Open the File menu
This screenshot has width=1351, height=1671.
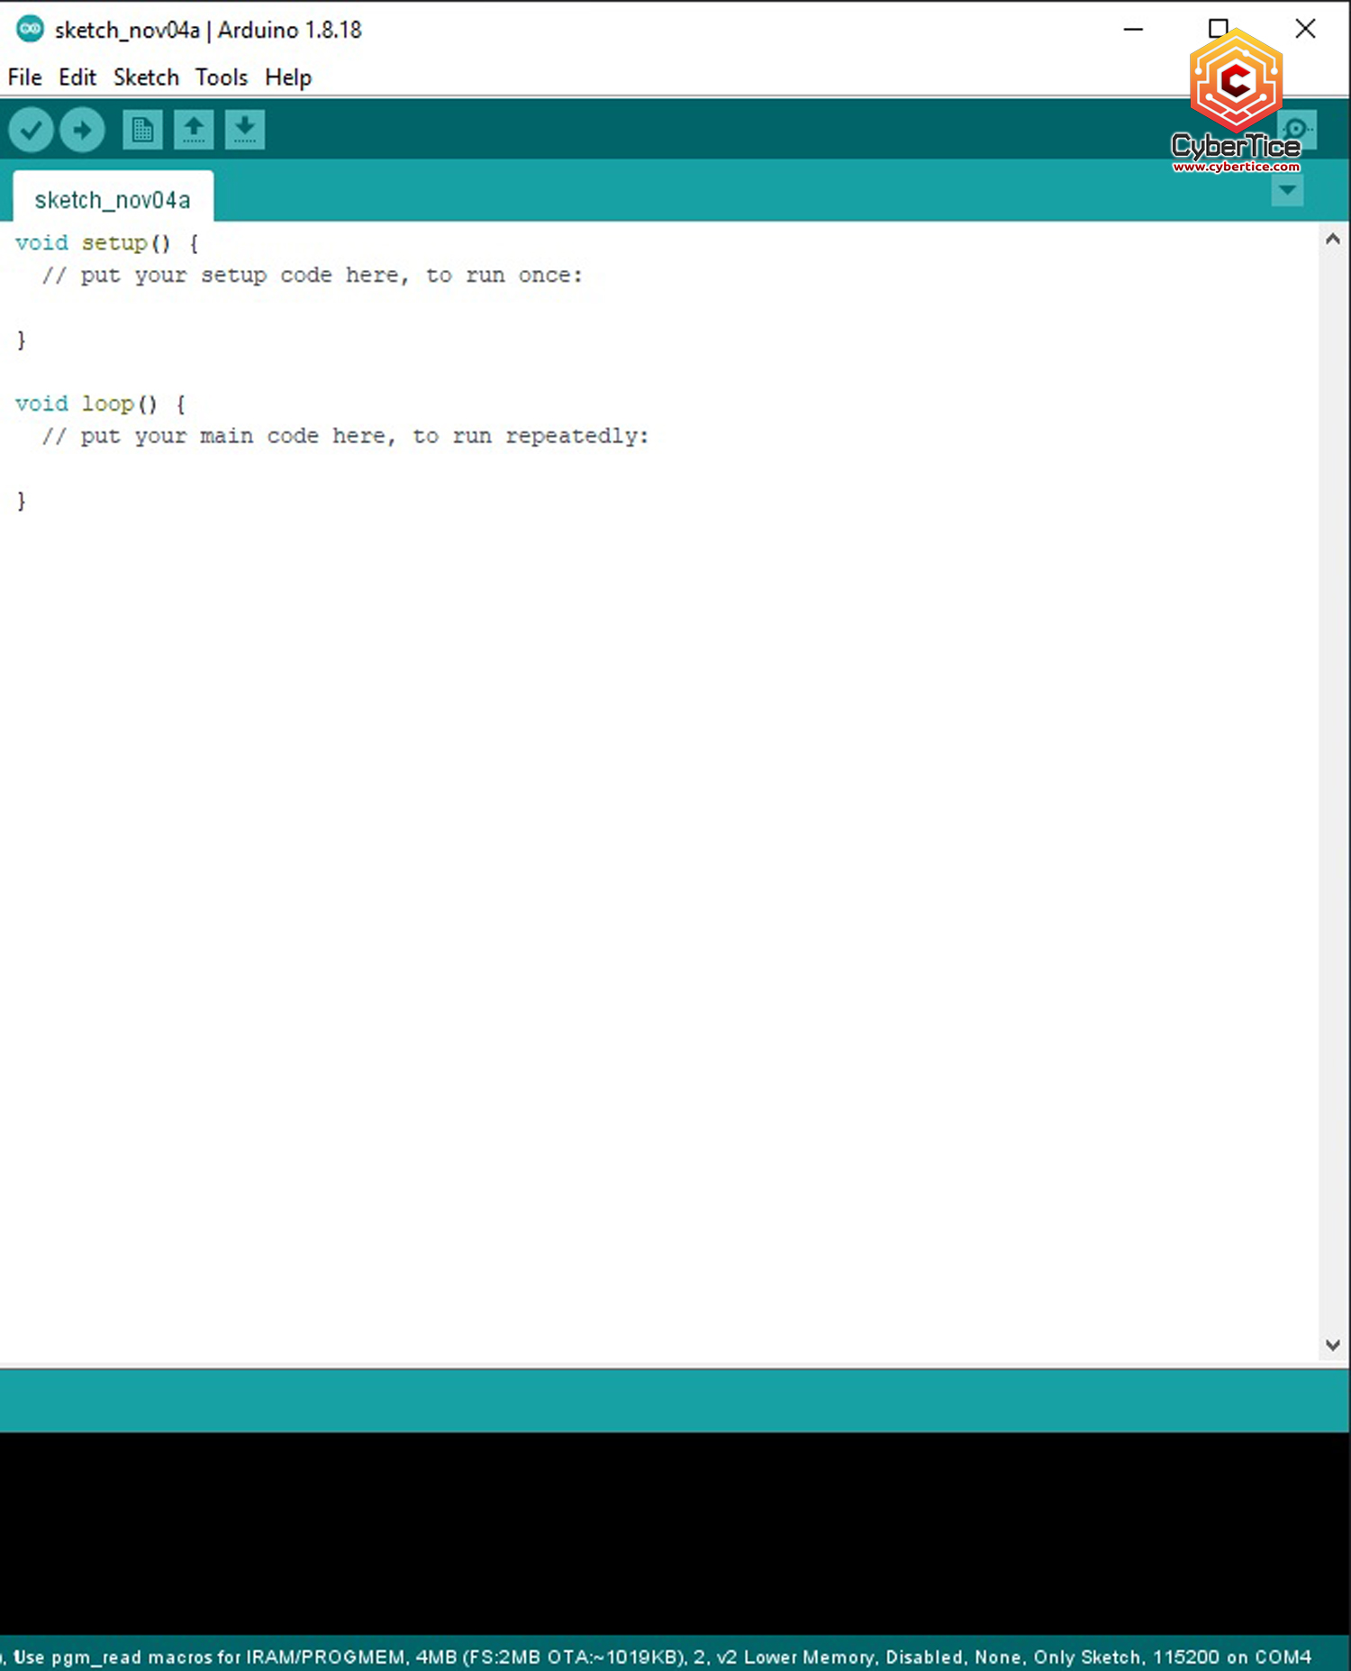point(24,77)
